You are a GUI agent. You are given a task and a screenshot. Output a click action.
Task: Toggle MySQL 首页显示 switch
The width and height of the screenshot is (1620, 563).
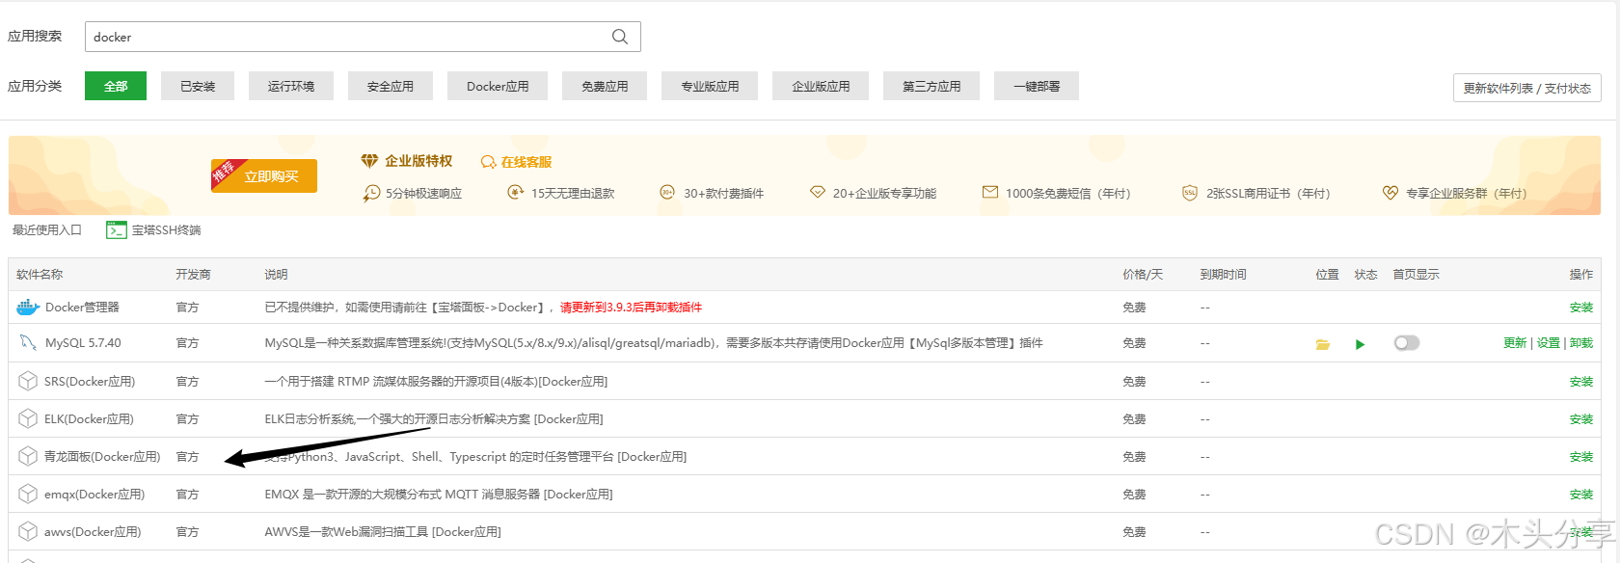(1407, 343)
